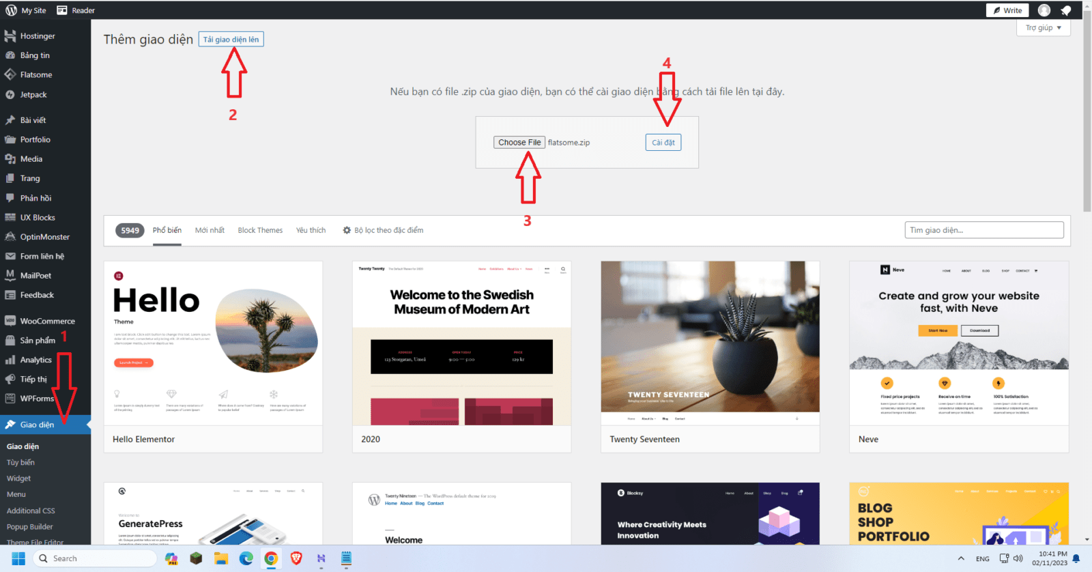
Task: Click the Feedback sidebar icon
Action: pyautogui.click(x=10, y=295)
